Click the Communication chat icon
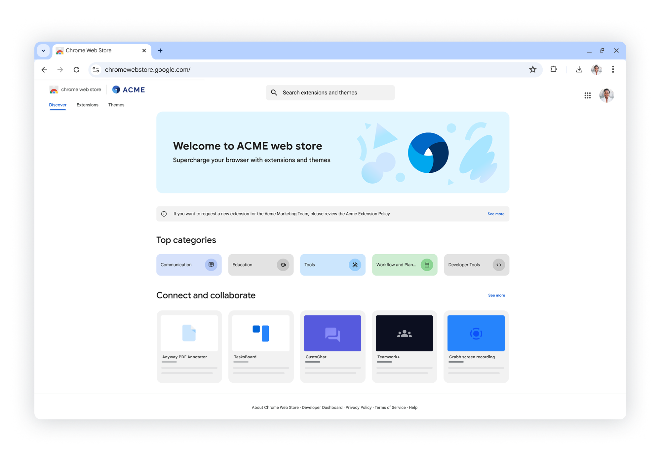Image resolution: width=661 pixels, height=461 pixels. tap(211, 265)
